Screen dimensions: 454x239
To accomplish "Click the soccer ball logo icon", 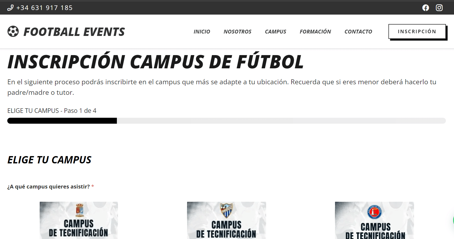I will (13, 31).
